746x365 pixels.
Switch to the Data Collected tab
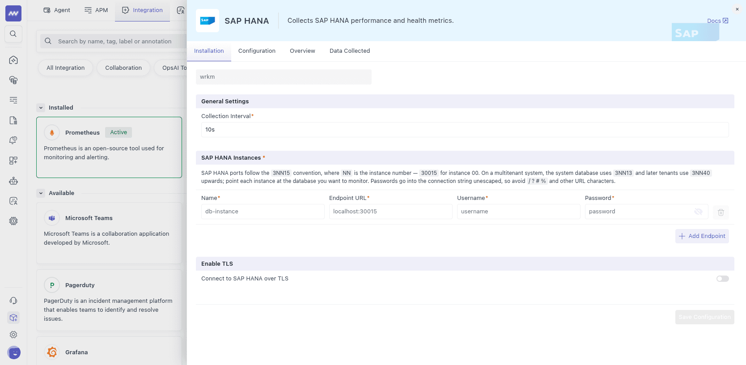350,51
